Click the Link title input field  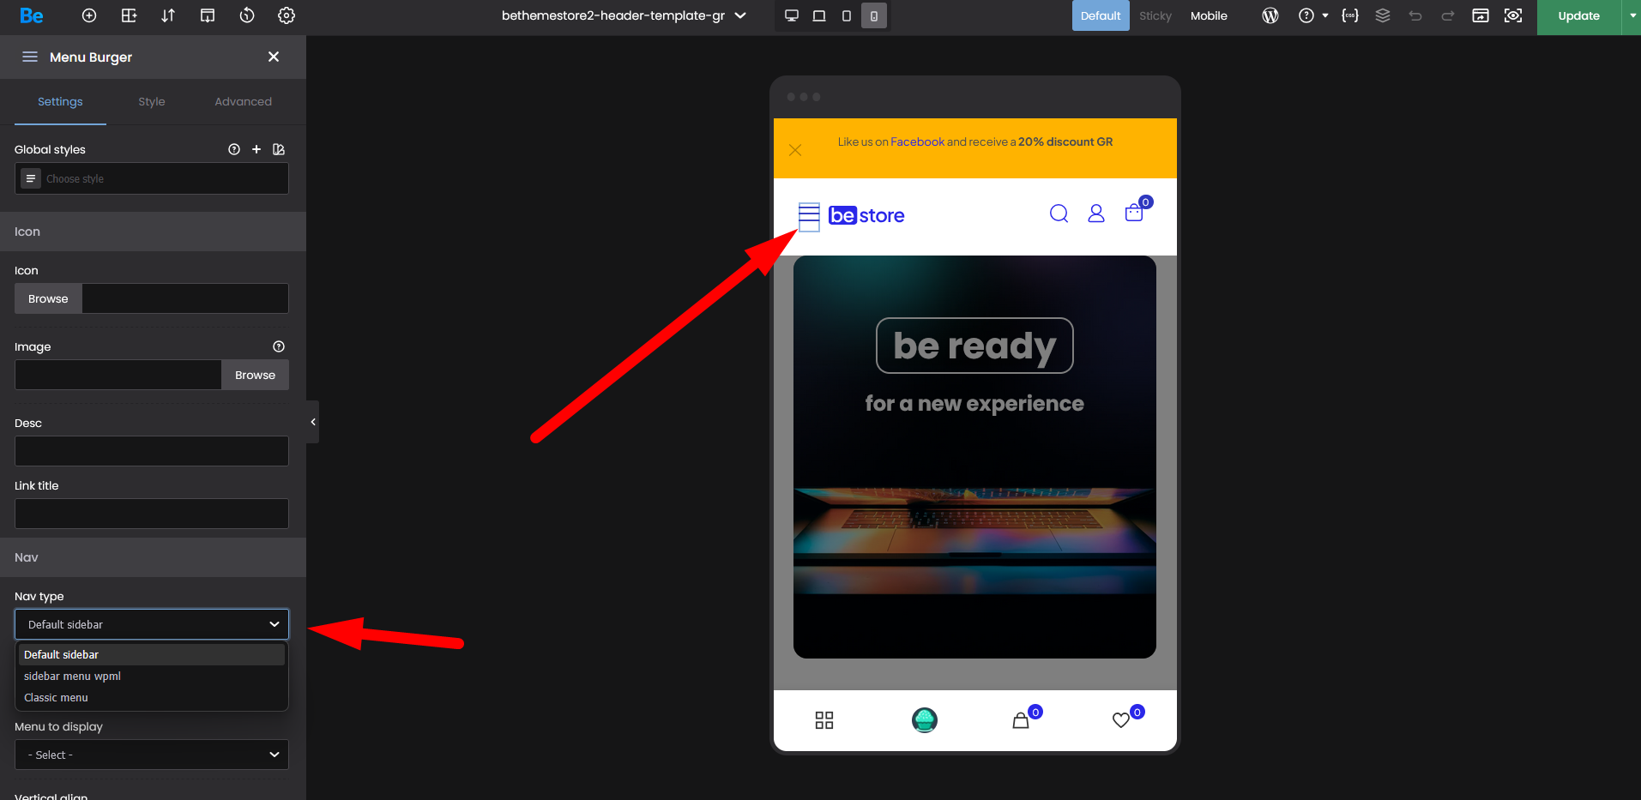[x=152, y=514]
